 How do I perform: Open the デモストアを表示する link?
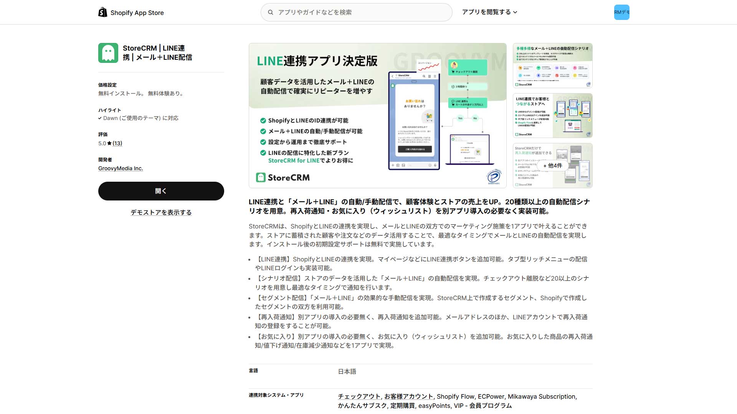pyautogui.click(x=161, y=212)
